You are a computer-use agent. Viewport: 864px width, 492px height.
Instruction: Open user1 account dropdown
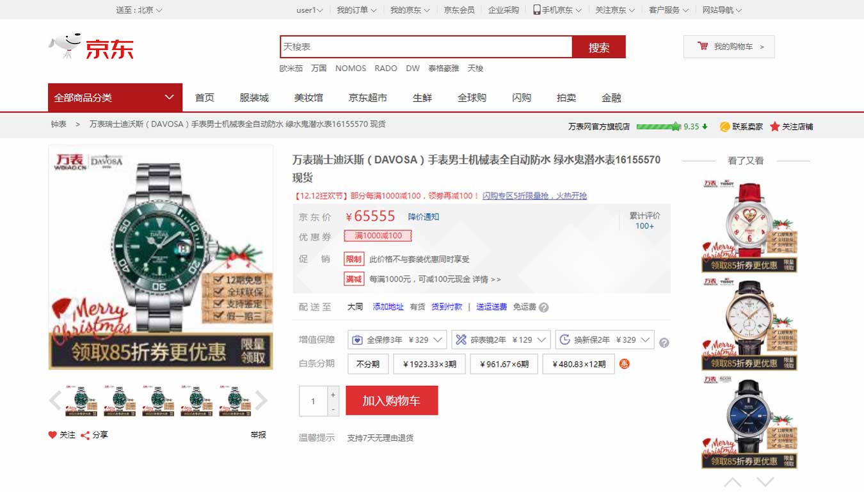coord(310,10)
